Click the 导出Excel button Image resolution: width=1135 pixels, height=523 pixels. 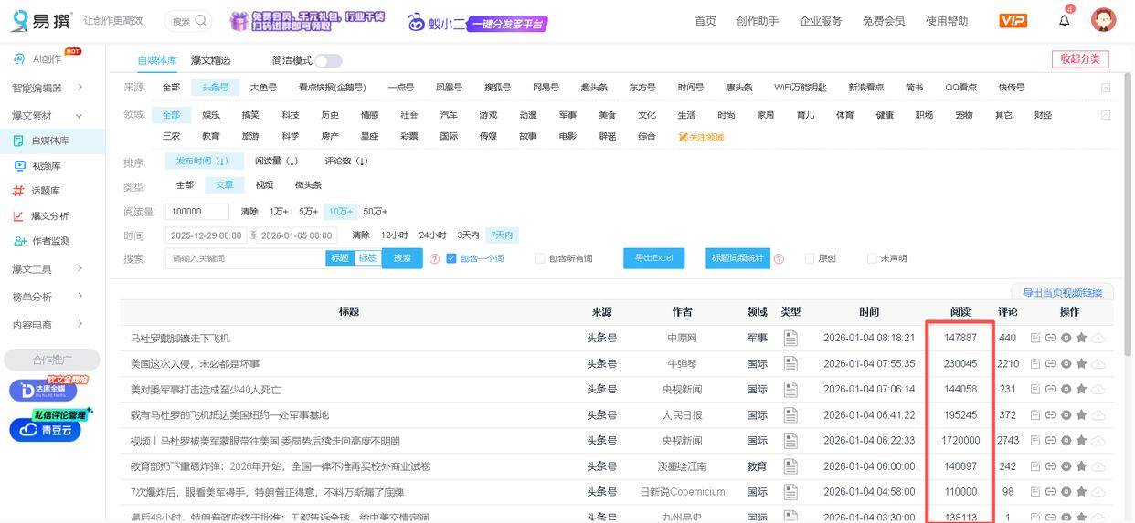[653, 258]
